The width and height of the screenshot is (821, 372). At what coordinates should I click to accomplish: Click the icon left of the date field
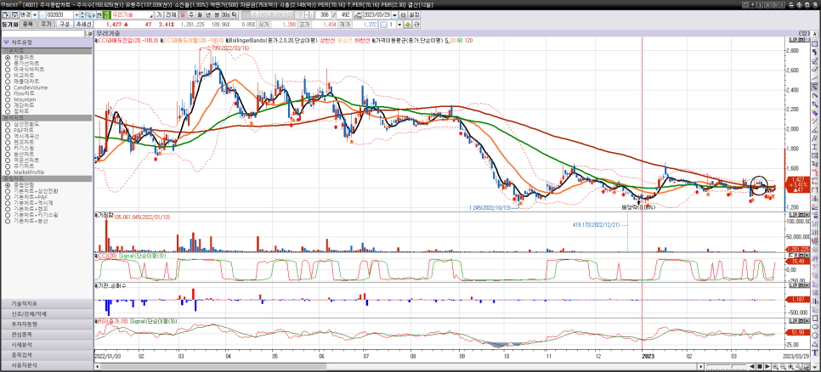(x=359, y=15)
